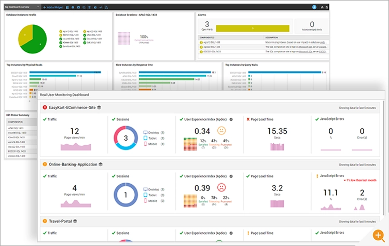This screenshot has width=389, height=246.
Task: Click the Apdex info icon in Travel-Portal row
Action: [231, 233]
